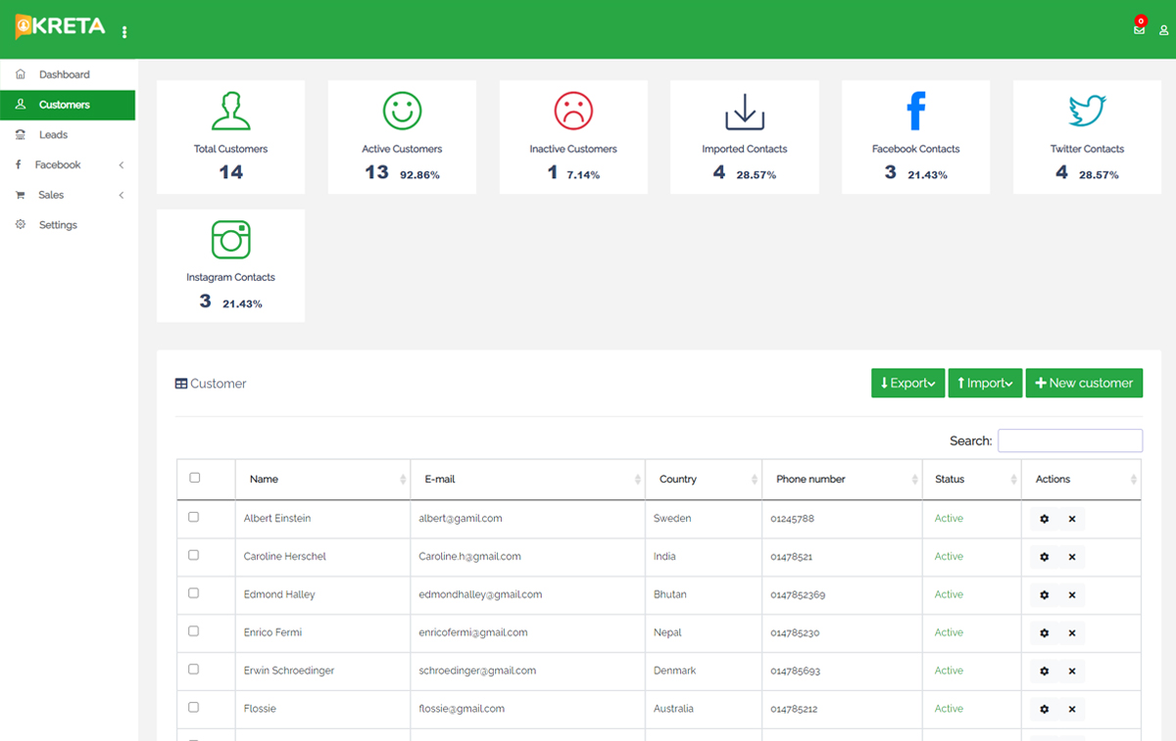Delete Caroline Herschel using the X icon
The width and height of the screenshot is (1176, 741).
[1071, 557]
